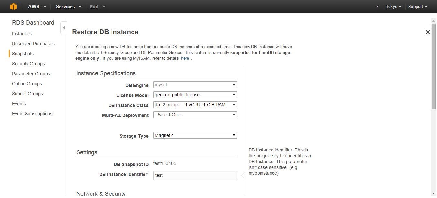Open the Tokyo region selector
Viewport: 437px width, 198px height.
coord(393,6)
